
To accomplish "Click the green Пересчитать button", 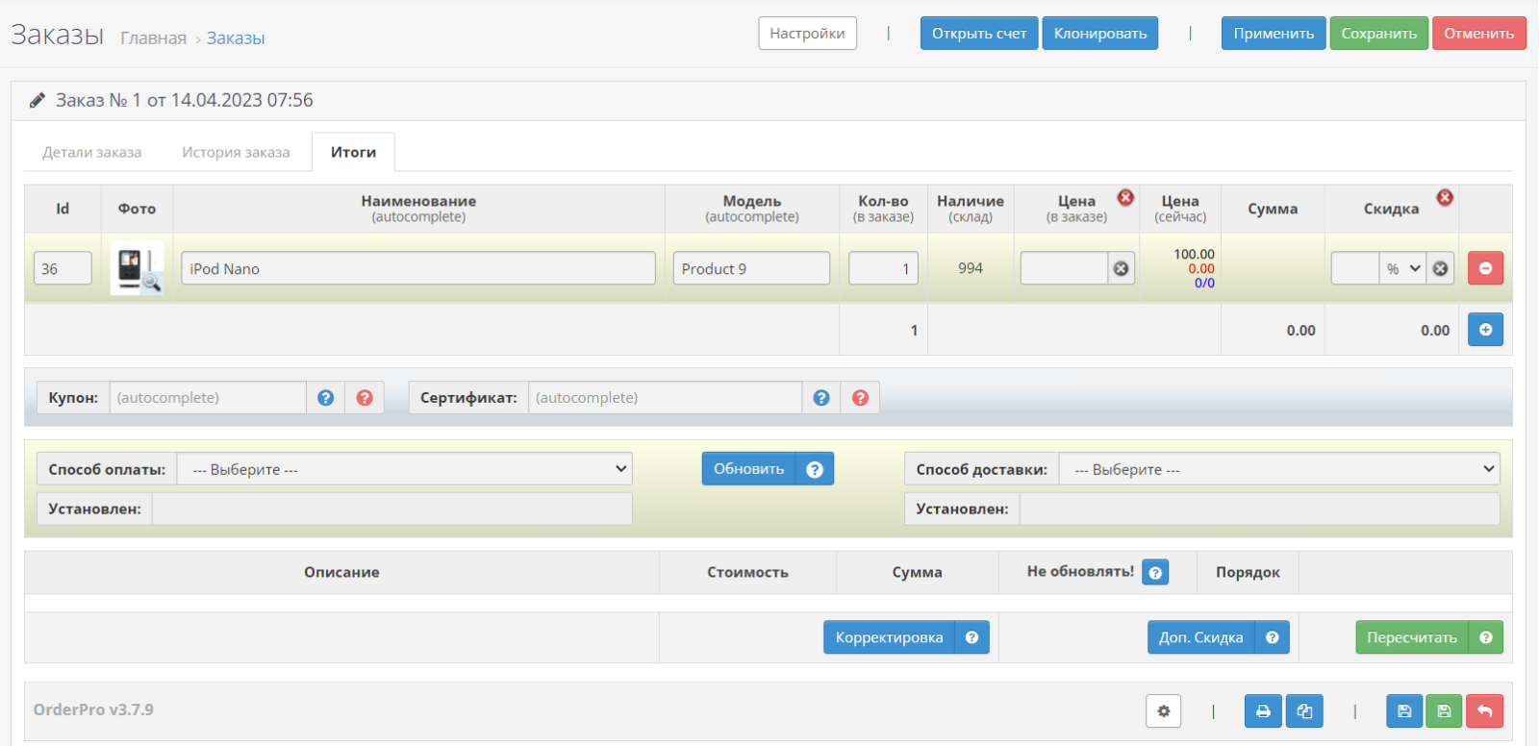I will point(1411,637).
